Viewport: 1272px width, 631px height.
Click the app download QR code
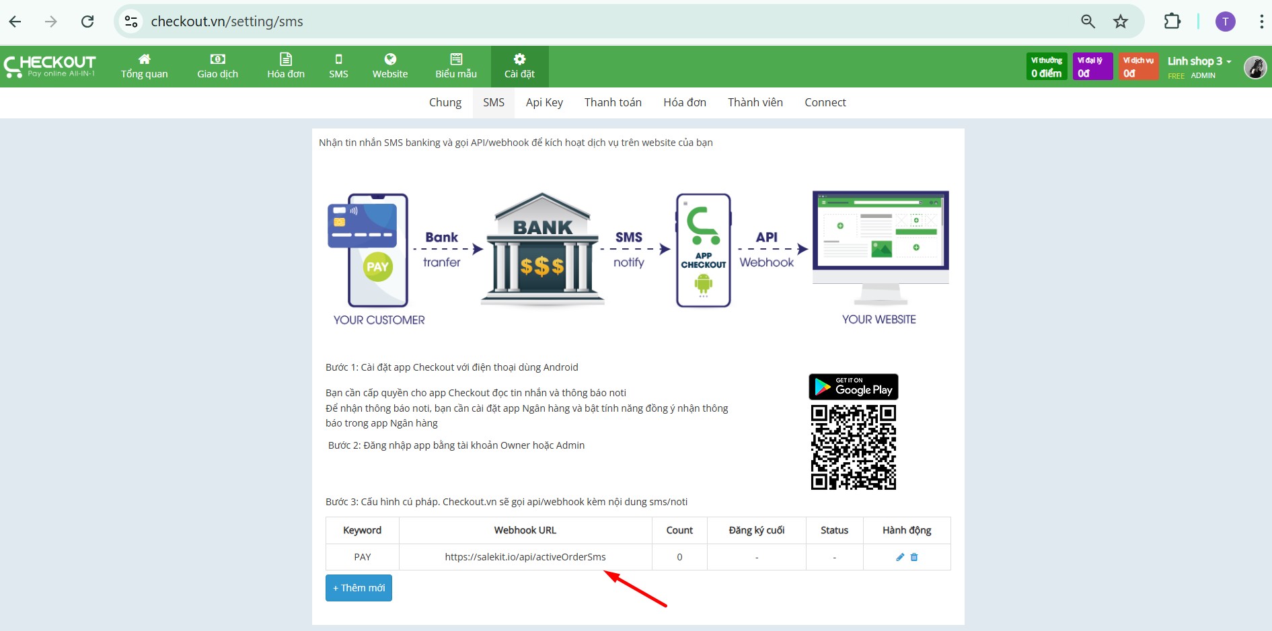pyautogui.click(x=854, y=447)
